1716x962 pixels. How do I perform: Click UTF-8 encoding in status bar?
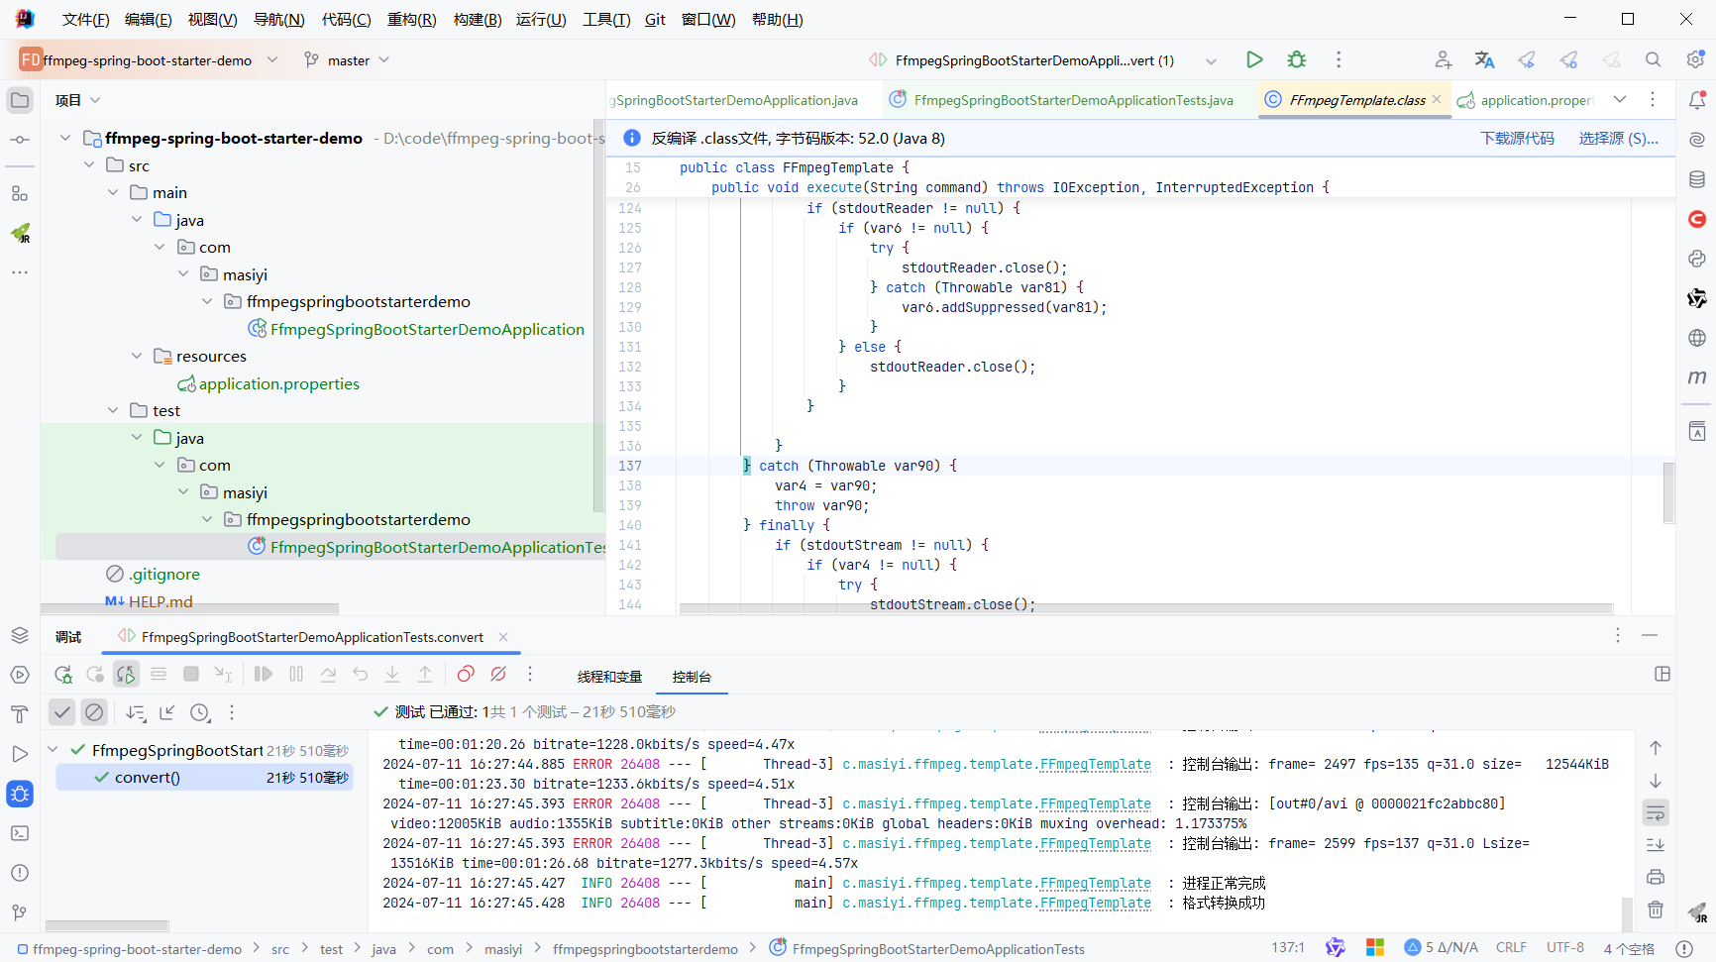pos(1565,948)
